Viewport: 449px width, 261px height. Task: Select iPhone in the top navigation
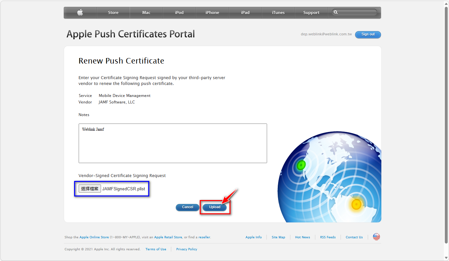point(212,13)
